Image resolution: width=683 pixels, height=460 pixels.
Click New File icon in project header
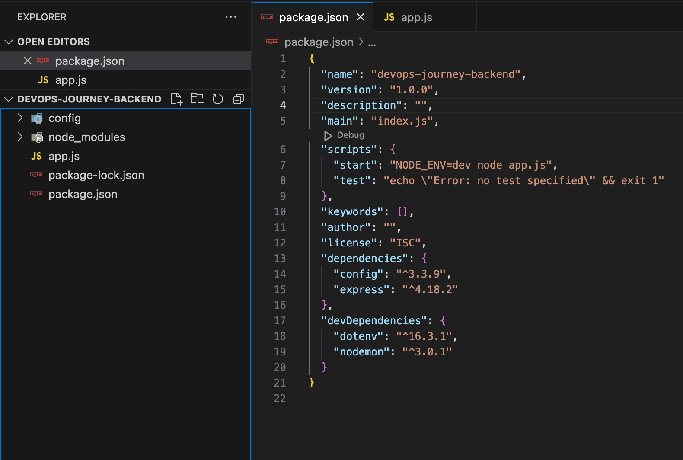coord(177,99)
